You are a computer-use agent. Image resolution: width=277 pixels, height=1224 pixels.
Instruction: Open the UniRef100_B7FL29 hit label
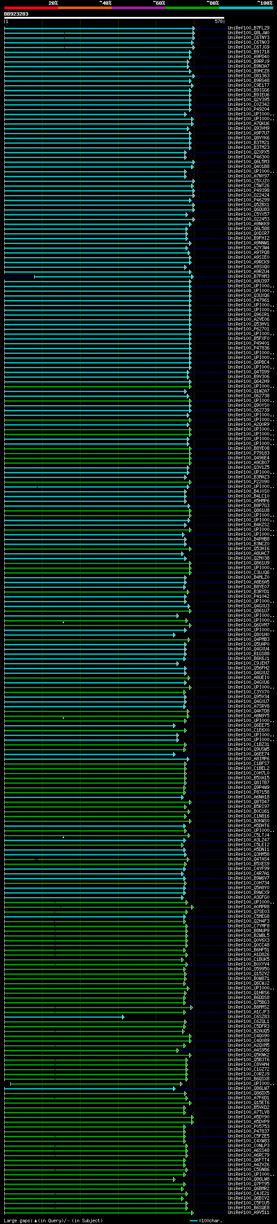pyautogui.click(x=248, y=28)
